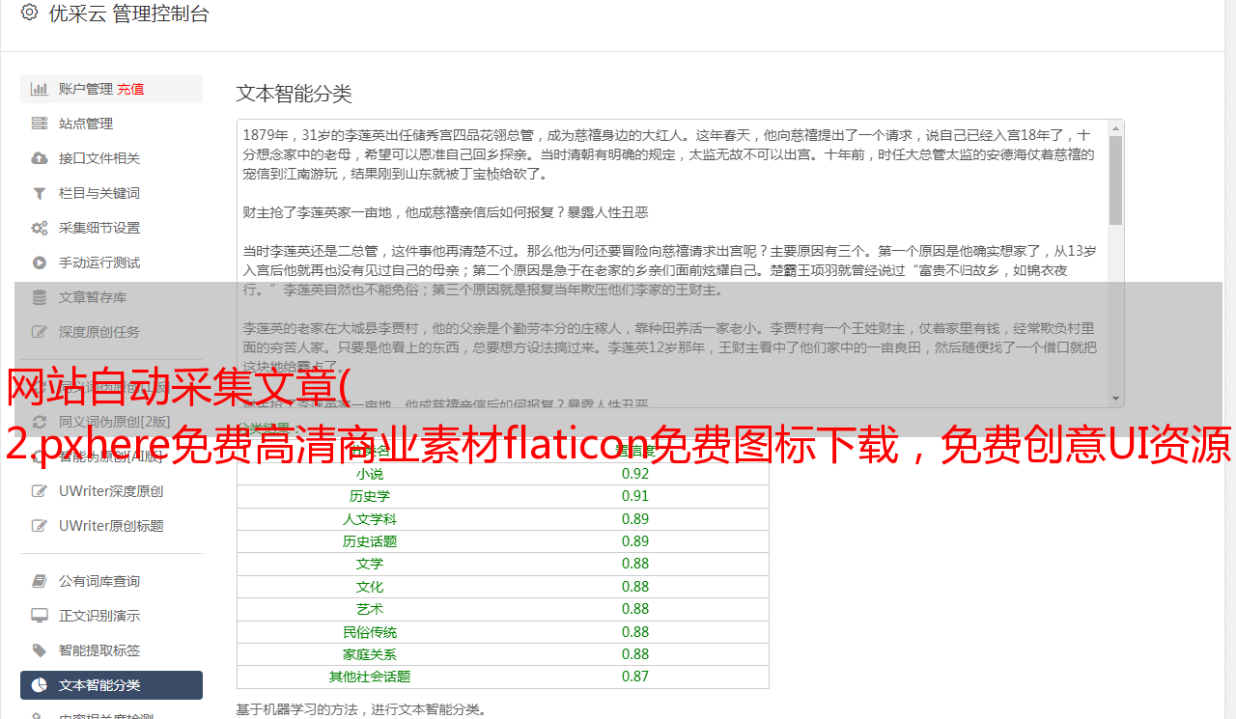The width and height of the screenshot is (1236, 719).
Task: Click the refresh icon for 同义词伪原创[2版]
Action: pos(40,422)
